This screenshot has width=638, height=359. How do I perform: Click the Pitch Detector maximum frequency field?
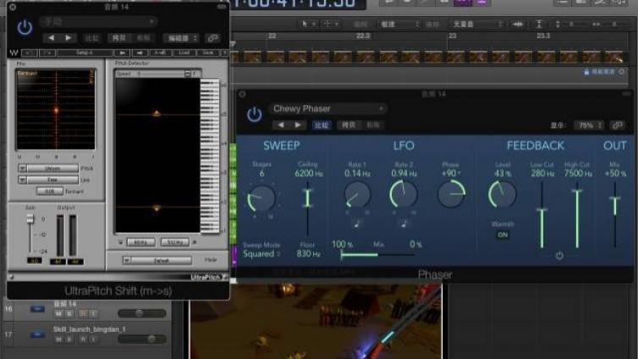click(175, 242)
